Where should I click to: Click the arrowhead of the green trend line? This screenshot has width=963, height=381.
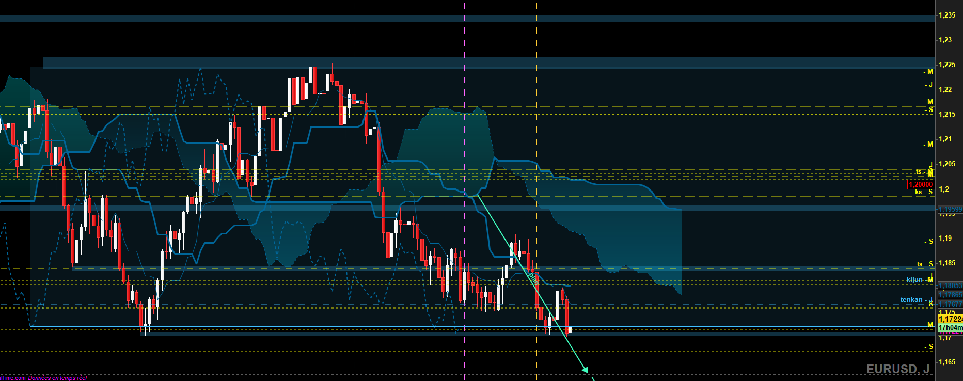coord(585,369)
